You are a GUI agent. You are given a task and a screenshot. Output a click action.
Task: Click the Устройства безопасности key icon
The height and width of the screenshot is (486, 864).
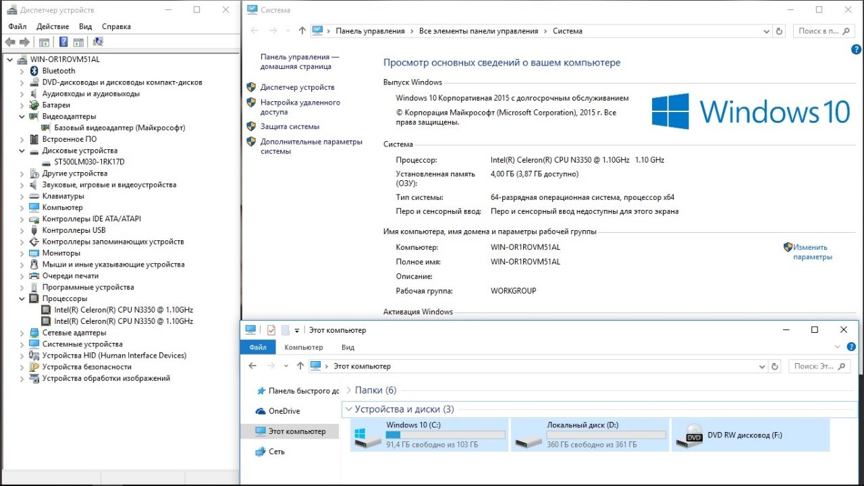point(34,367)
